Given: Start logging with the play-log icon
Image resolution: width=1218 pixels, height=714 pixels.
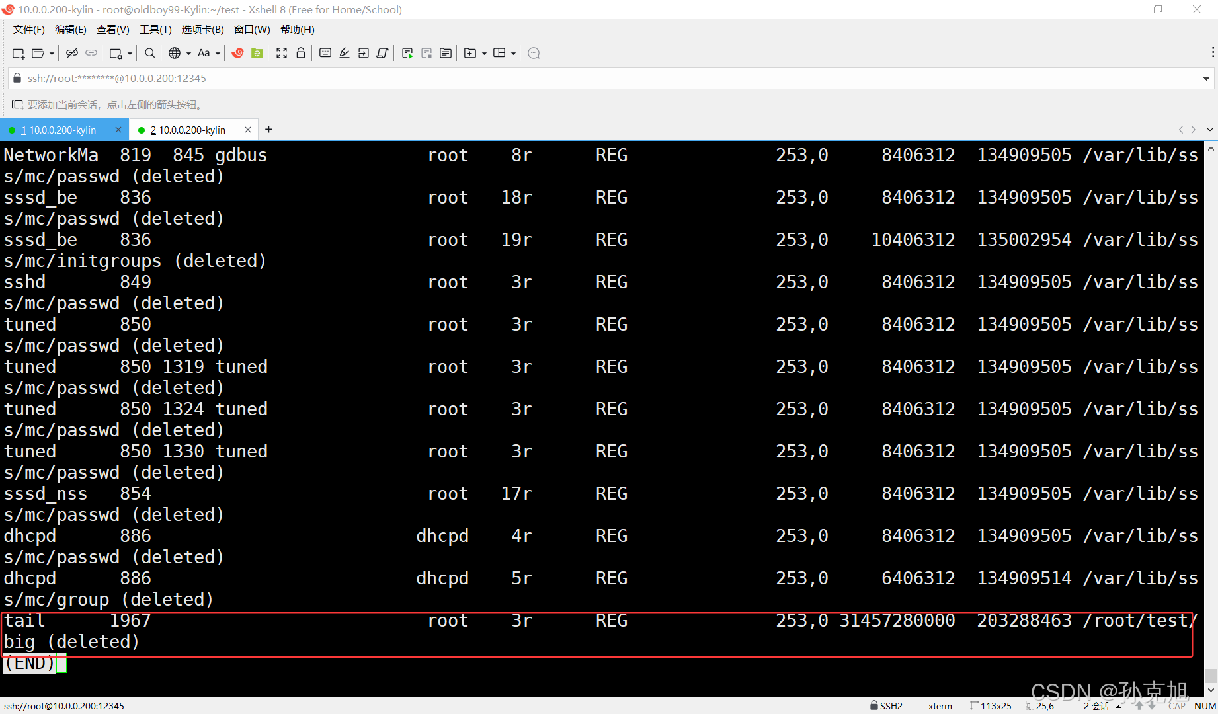Looking at the screenshot, I should 407,53.
